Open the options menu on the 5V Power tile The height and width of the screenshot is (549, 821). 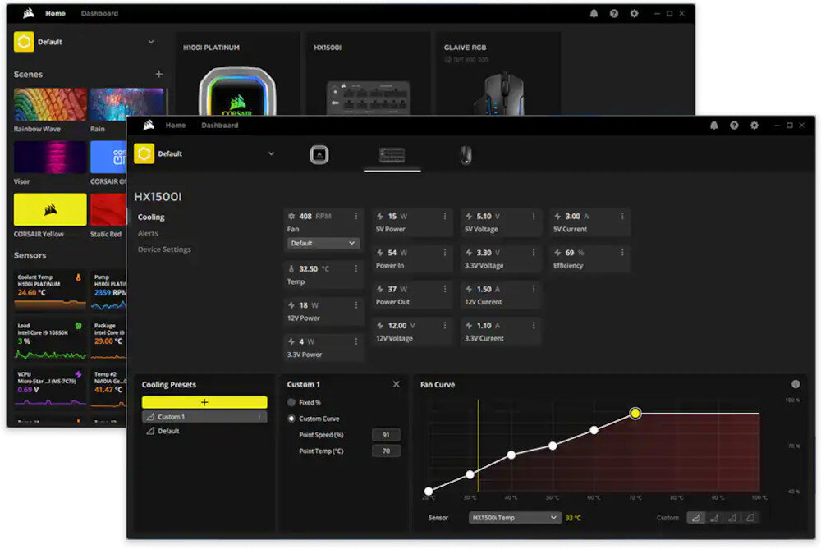point(444,216)
